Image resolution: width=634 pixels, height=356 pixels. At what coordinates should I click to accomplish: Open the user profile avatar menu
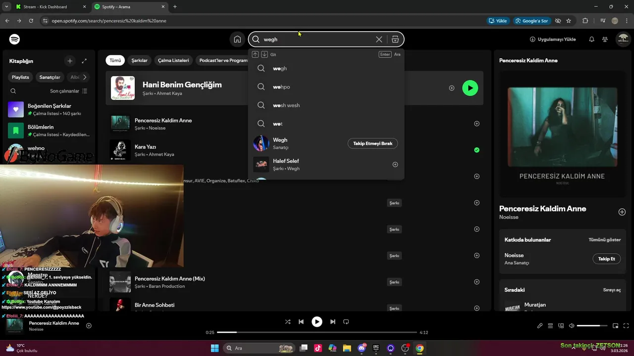click(622, 39)
